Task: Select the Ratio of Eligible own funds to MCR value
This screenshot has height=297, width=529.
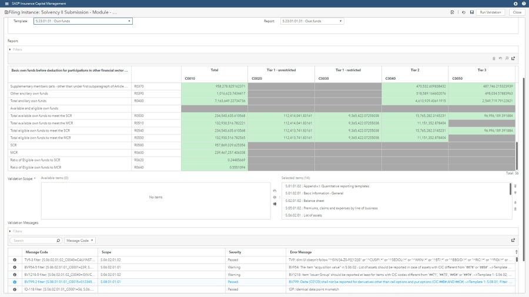Action: pyautogui.click(x=214, y=167)
